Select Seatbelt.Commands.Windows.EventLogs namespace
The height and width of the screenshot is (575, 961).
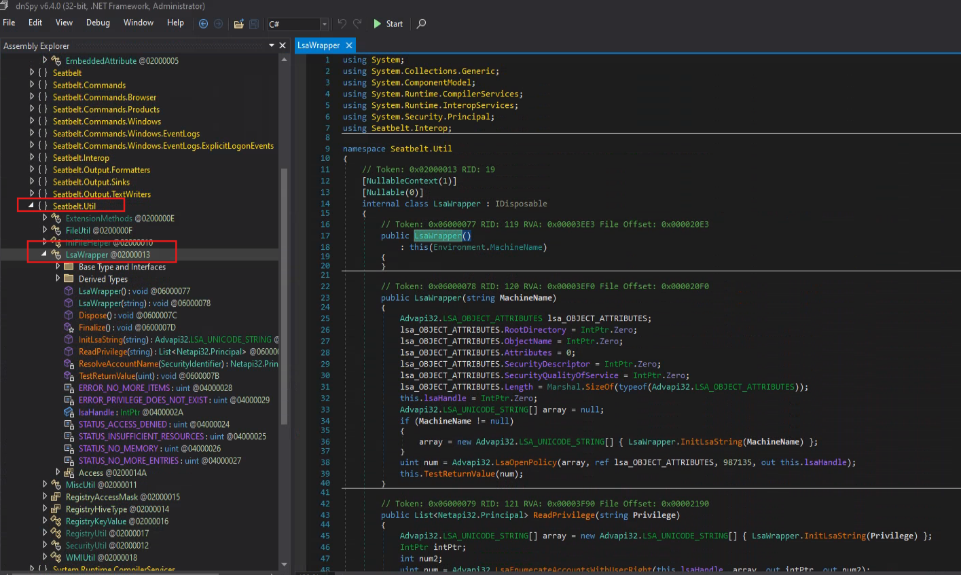pos(126,134)
